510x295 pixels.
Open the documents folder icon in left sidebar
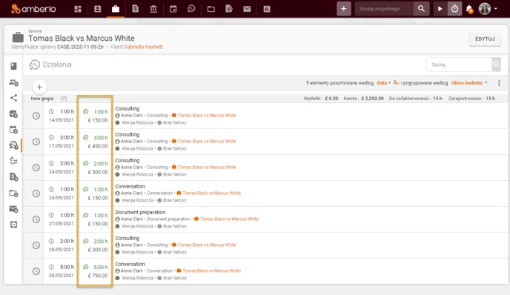click(13, 193)
